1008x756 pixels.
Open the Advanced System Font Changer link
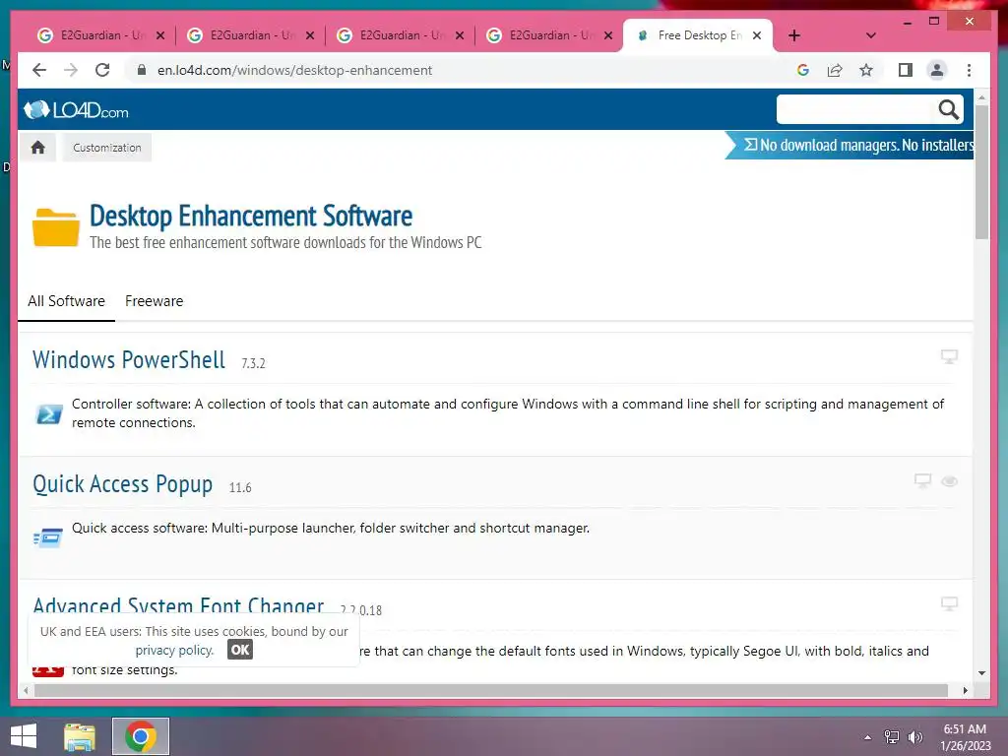pyautogui.click(x=178, y=605)
